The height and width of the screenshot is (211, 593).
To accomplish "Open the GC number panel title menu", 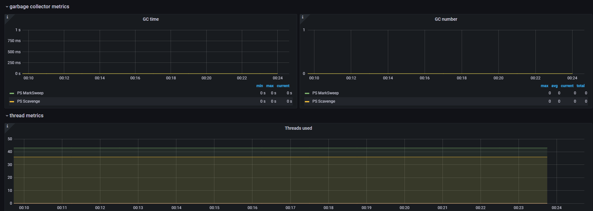I will (446, 19).
